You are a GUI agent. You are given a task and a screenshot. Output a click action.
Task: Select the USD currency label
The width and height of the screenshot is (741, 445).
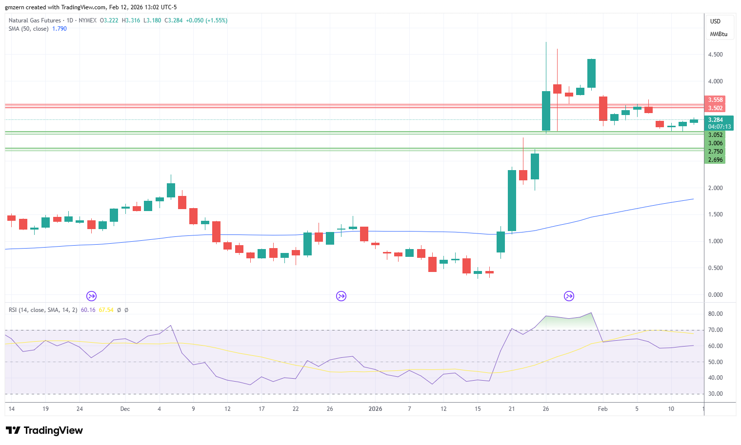point(715,21)
